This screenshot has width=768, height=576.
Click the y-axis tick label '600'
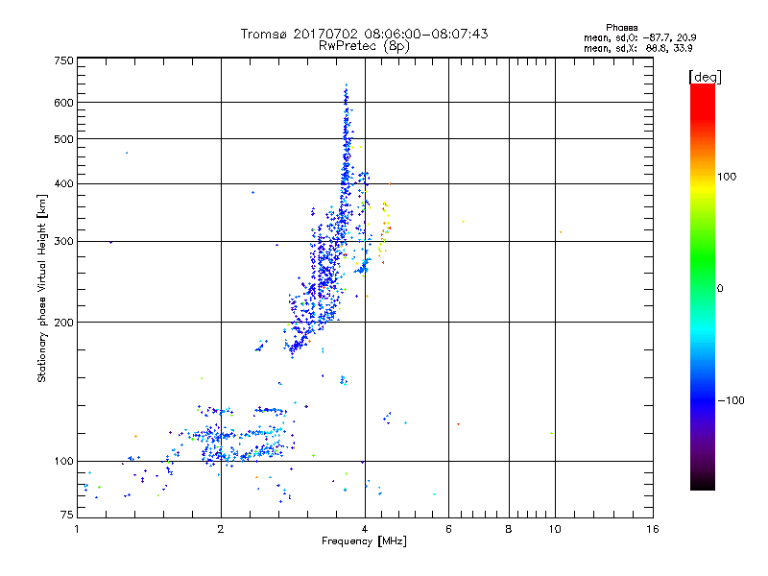(x=63, y=103)
